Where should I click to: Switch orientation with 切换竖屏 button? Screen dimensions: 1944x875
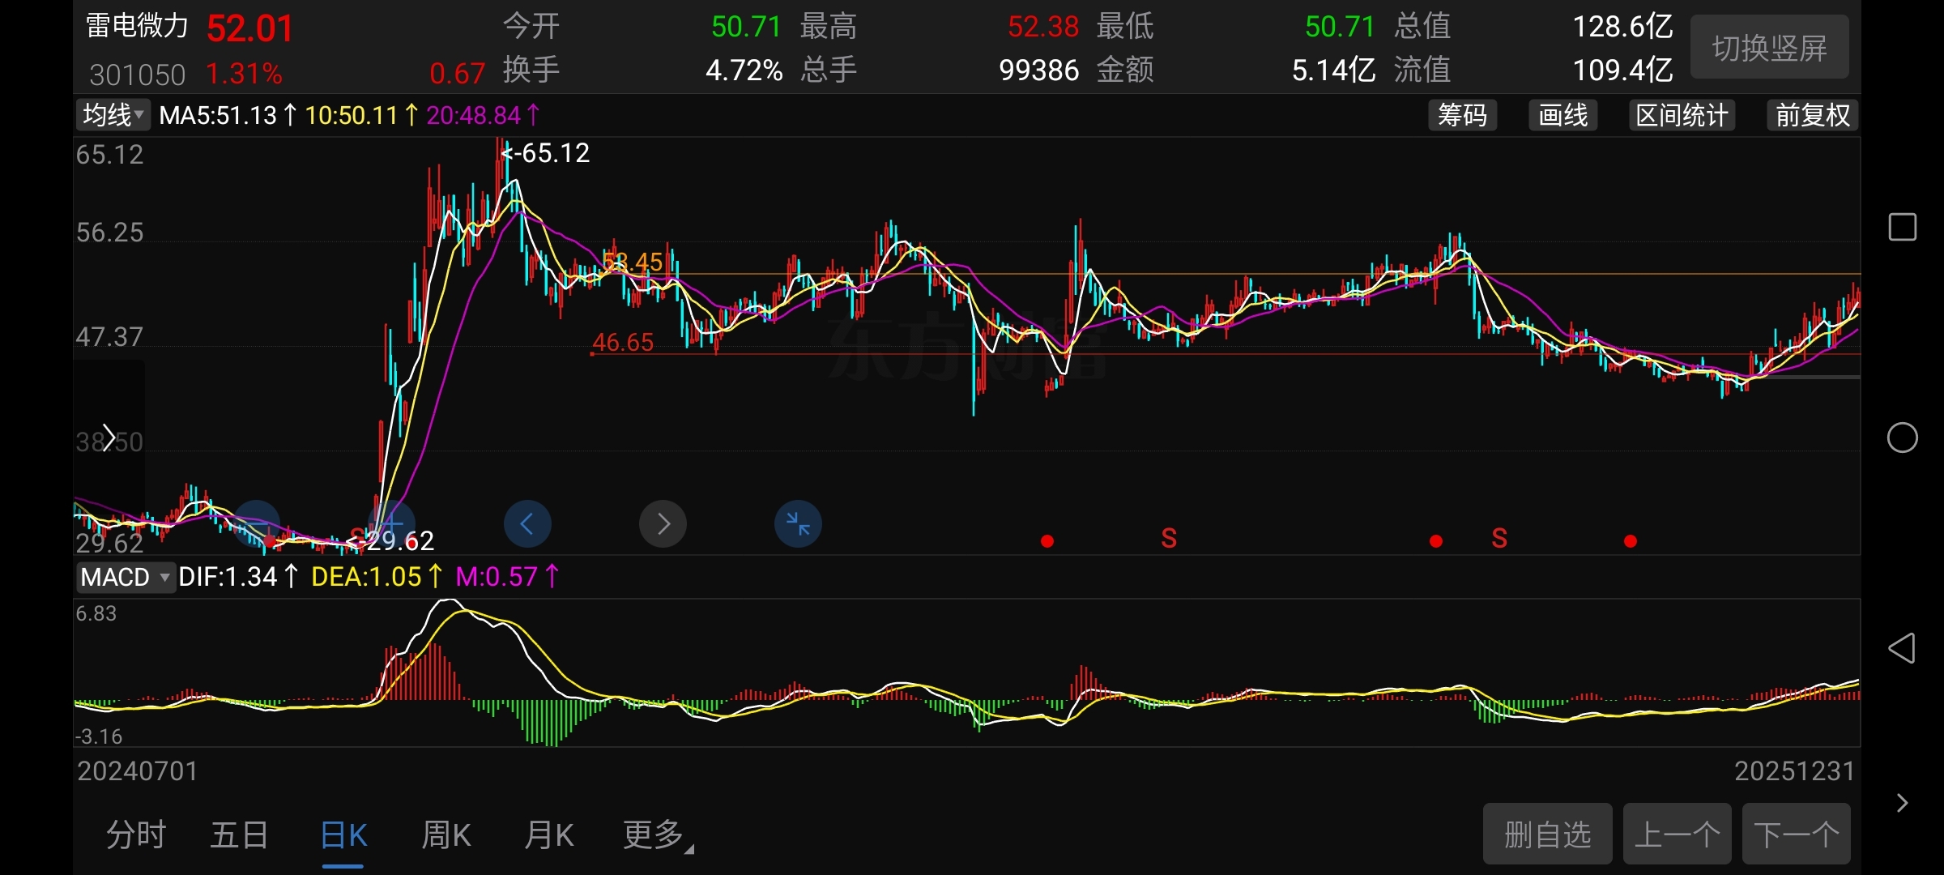tap(1769, 48)
